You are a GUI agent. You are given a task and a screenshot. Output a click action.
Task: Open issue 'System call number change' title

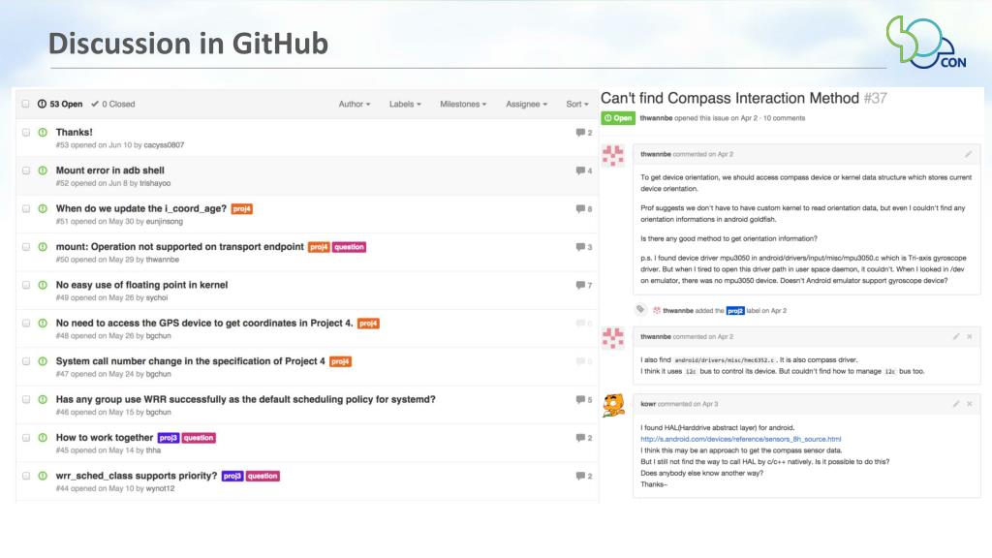pos(191,361)
